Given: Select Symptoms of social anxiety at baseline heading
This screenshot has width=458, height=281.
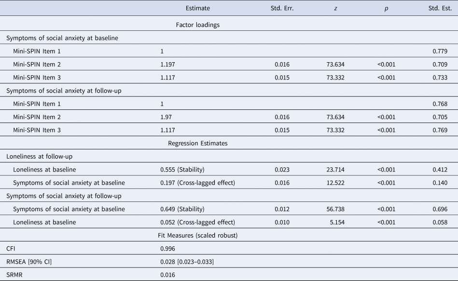Looking at the screenshot, I should tap(62, 38).
